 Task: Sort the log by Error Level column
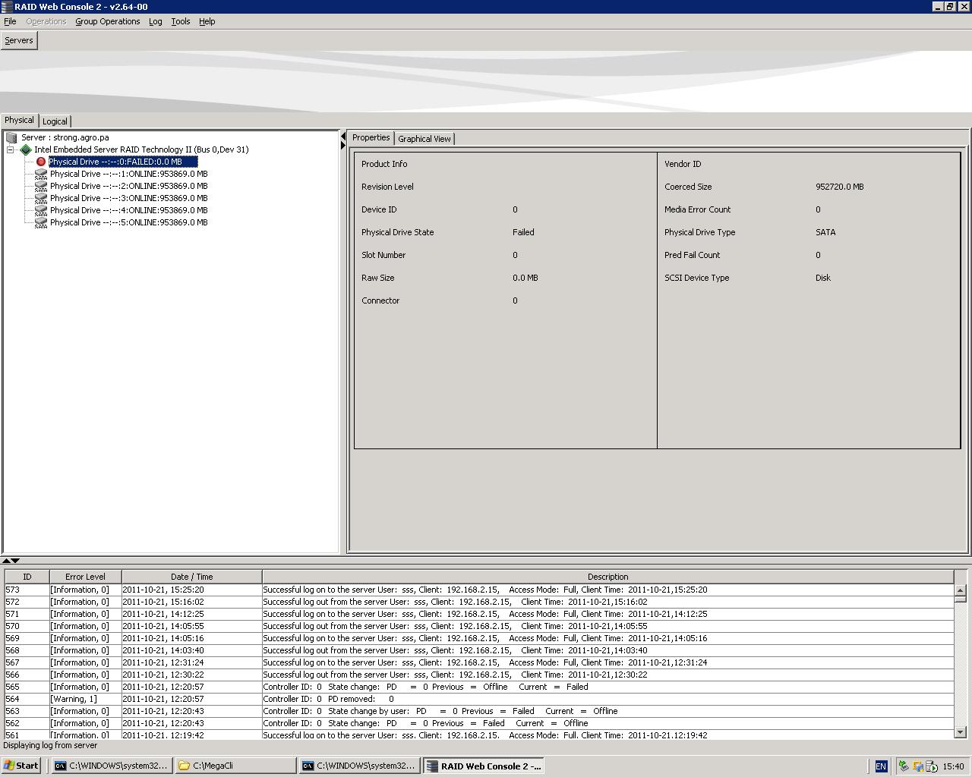pos(85,577)
